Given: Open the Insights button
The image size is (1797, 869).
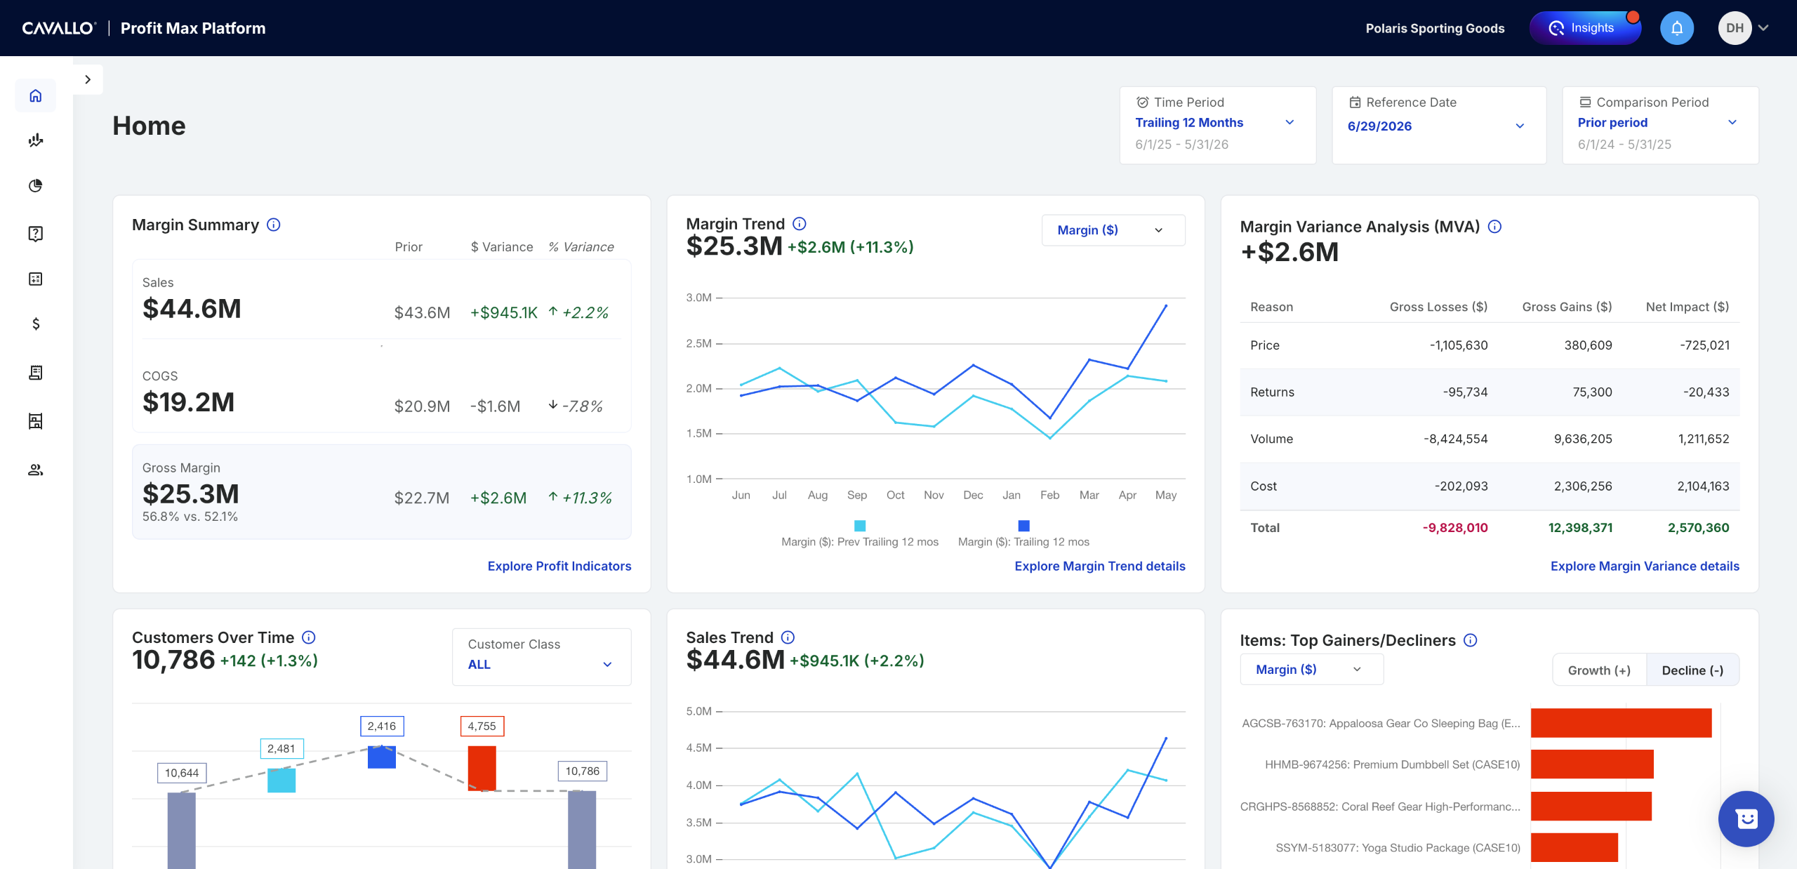Looking at the screenshot, I should [x=1584, y=28].
